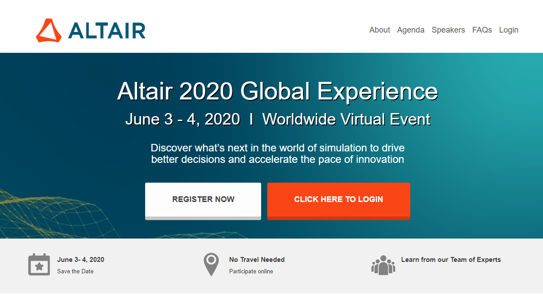Viewport: 543px width, 294px height.
Task: Click the simulation tagline paragraph
Action: click(278, 153)
